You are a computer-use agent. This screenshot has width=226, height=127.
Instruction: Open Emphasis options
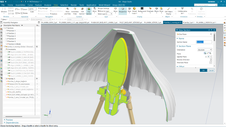click(x=150, y=10)
